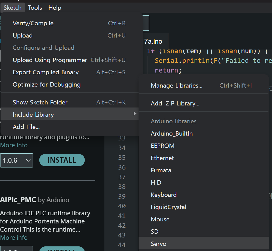Screen dimensions: 272x251
Task: Open the Help menu
Action: [55, 8]
